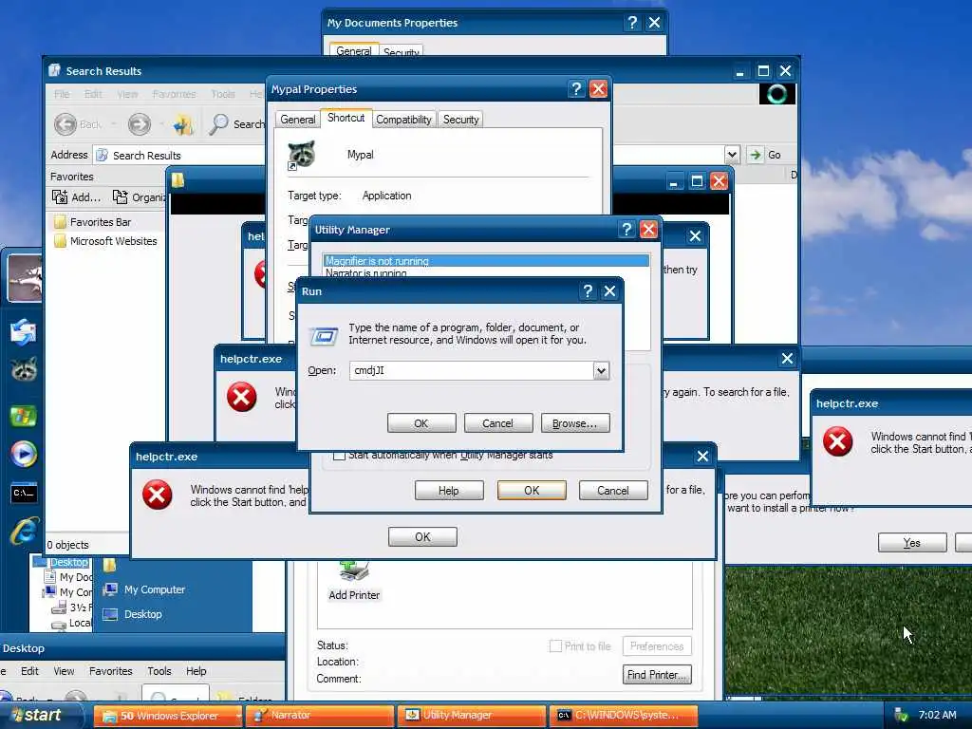Click the Mypal raccoon icon in Properties dialog
The image size is (972, 729).
click(x=301, y=155)
